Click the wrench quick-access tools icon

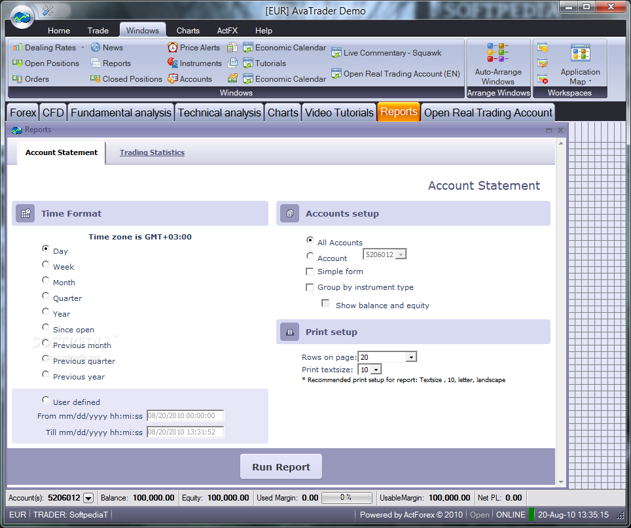48,10
